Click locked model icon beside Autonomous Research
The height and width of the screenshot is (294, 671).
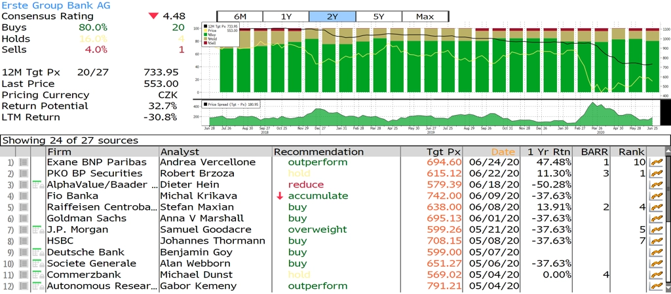pyautogui.click(x=39, y=286)
